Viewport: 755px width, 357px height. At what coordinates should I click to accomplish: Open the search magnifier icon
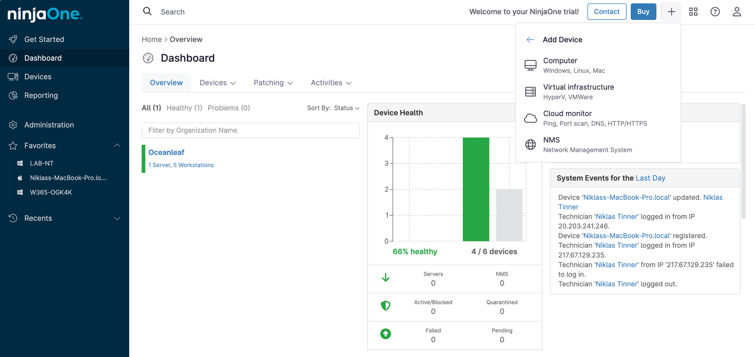click(x=147, y=11)
